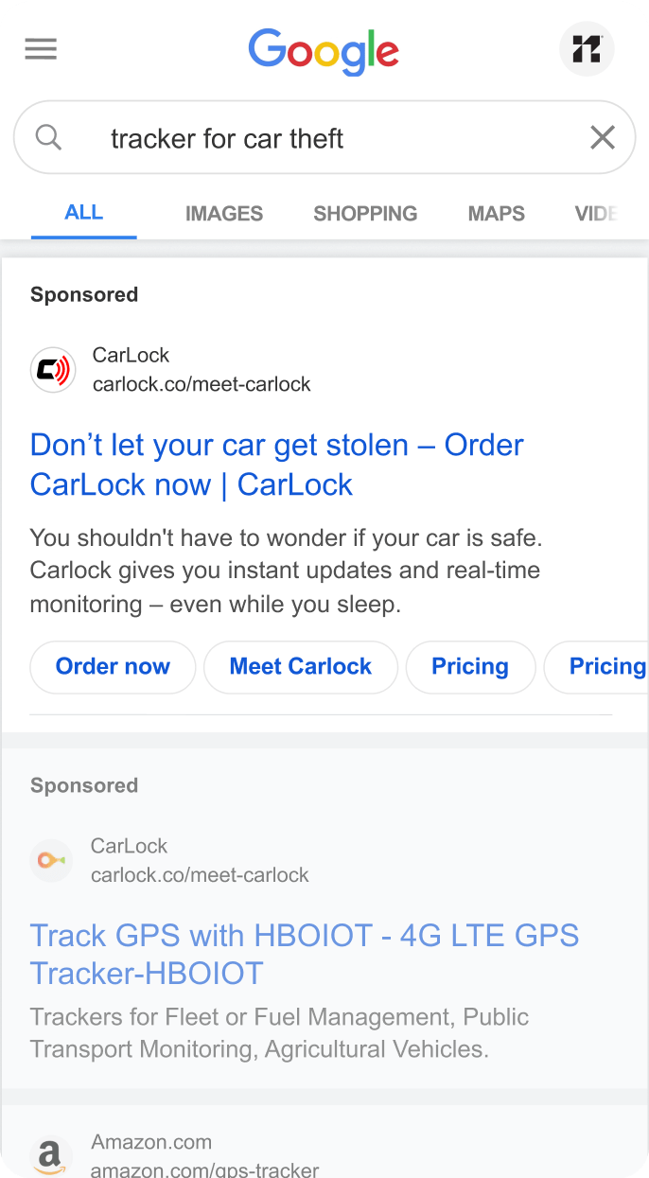Click the CarLock red favicon

pyautogui.click(x=53, y=370)
